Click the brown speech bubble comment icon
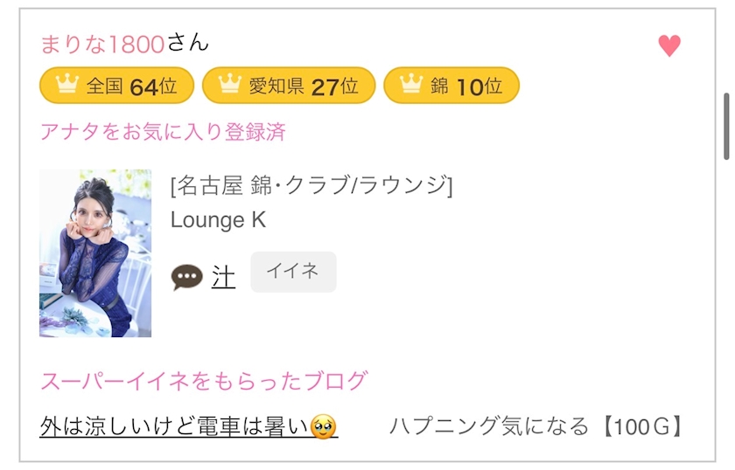This screenshot has height=470, width=735. point(186,277)
